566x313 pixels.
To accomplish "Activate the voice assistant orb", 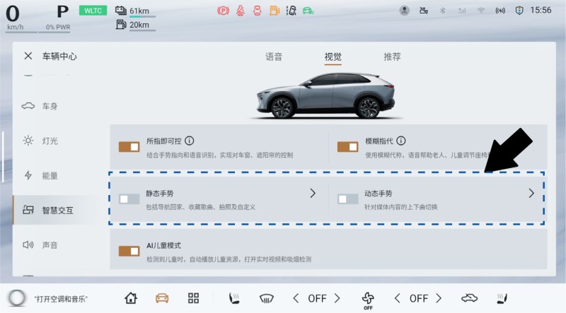I will click(17, 298).
